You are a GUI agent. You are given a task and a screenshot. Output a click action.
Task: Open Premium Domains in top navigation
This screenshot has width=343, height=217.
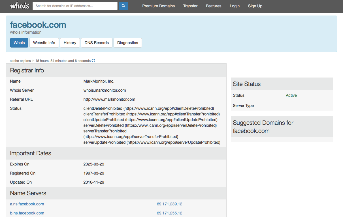[159, 6]
